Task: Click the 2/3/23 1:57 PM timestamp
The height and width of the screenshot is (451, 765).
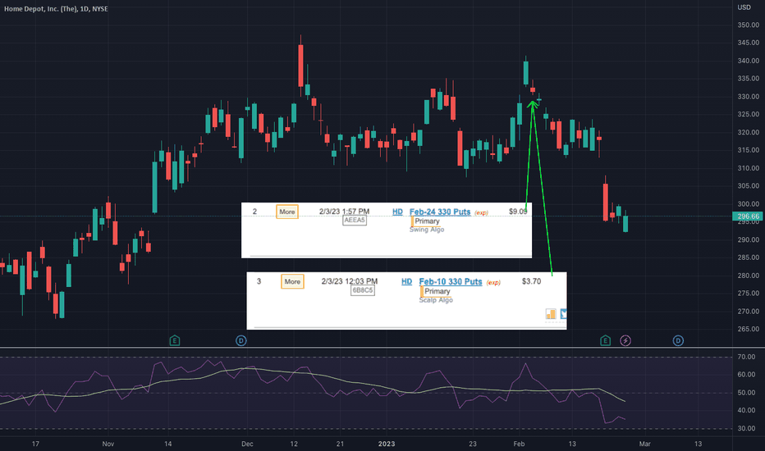Action: click(x=345, y=212)
